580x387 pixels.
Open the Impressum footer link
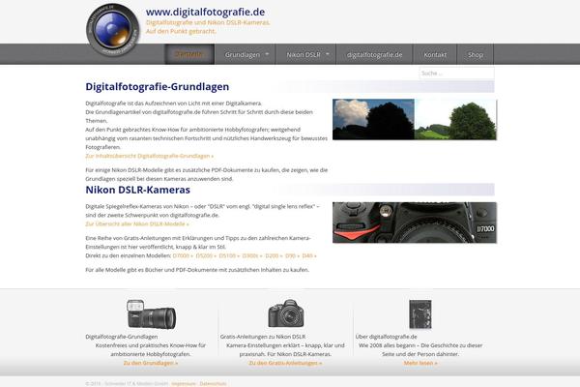(x=184, y=384)
